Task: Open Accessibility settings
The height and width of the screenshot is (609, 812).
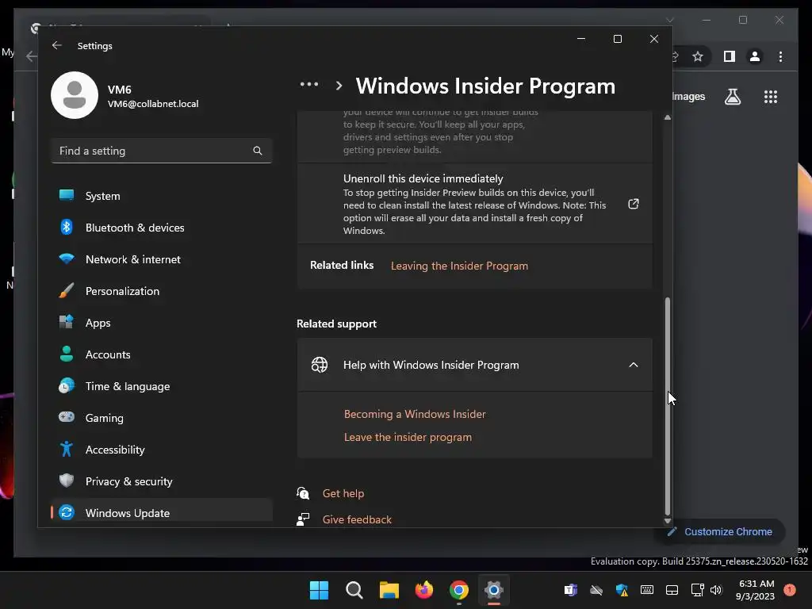Action: 162,450
